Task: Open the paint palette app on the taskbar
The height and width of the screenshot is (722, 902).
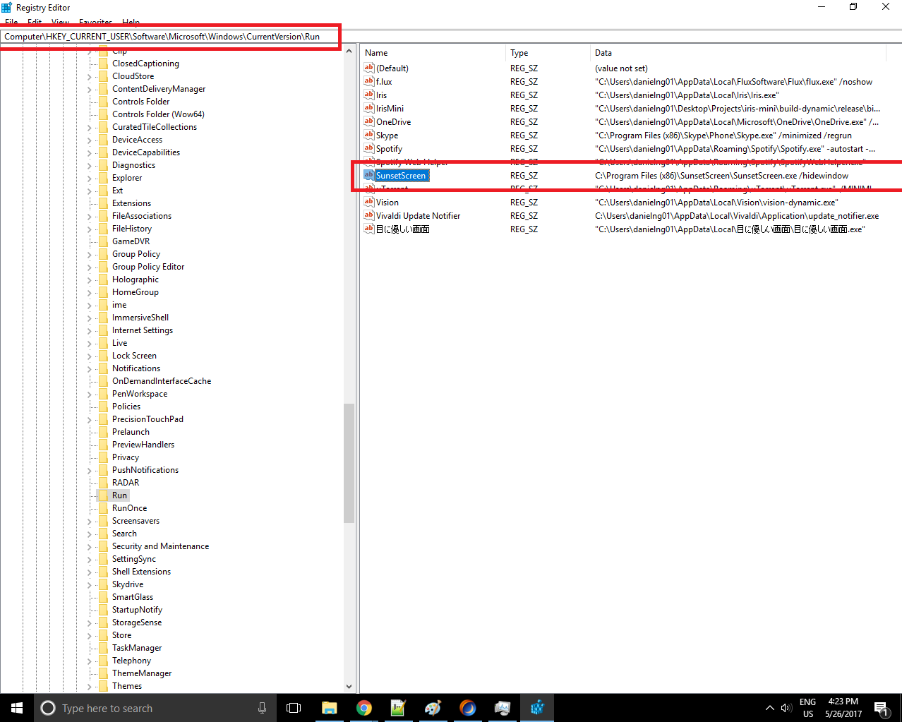Action: click(433, 708)
